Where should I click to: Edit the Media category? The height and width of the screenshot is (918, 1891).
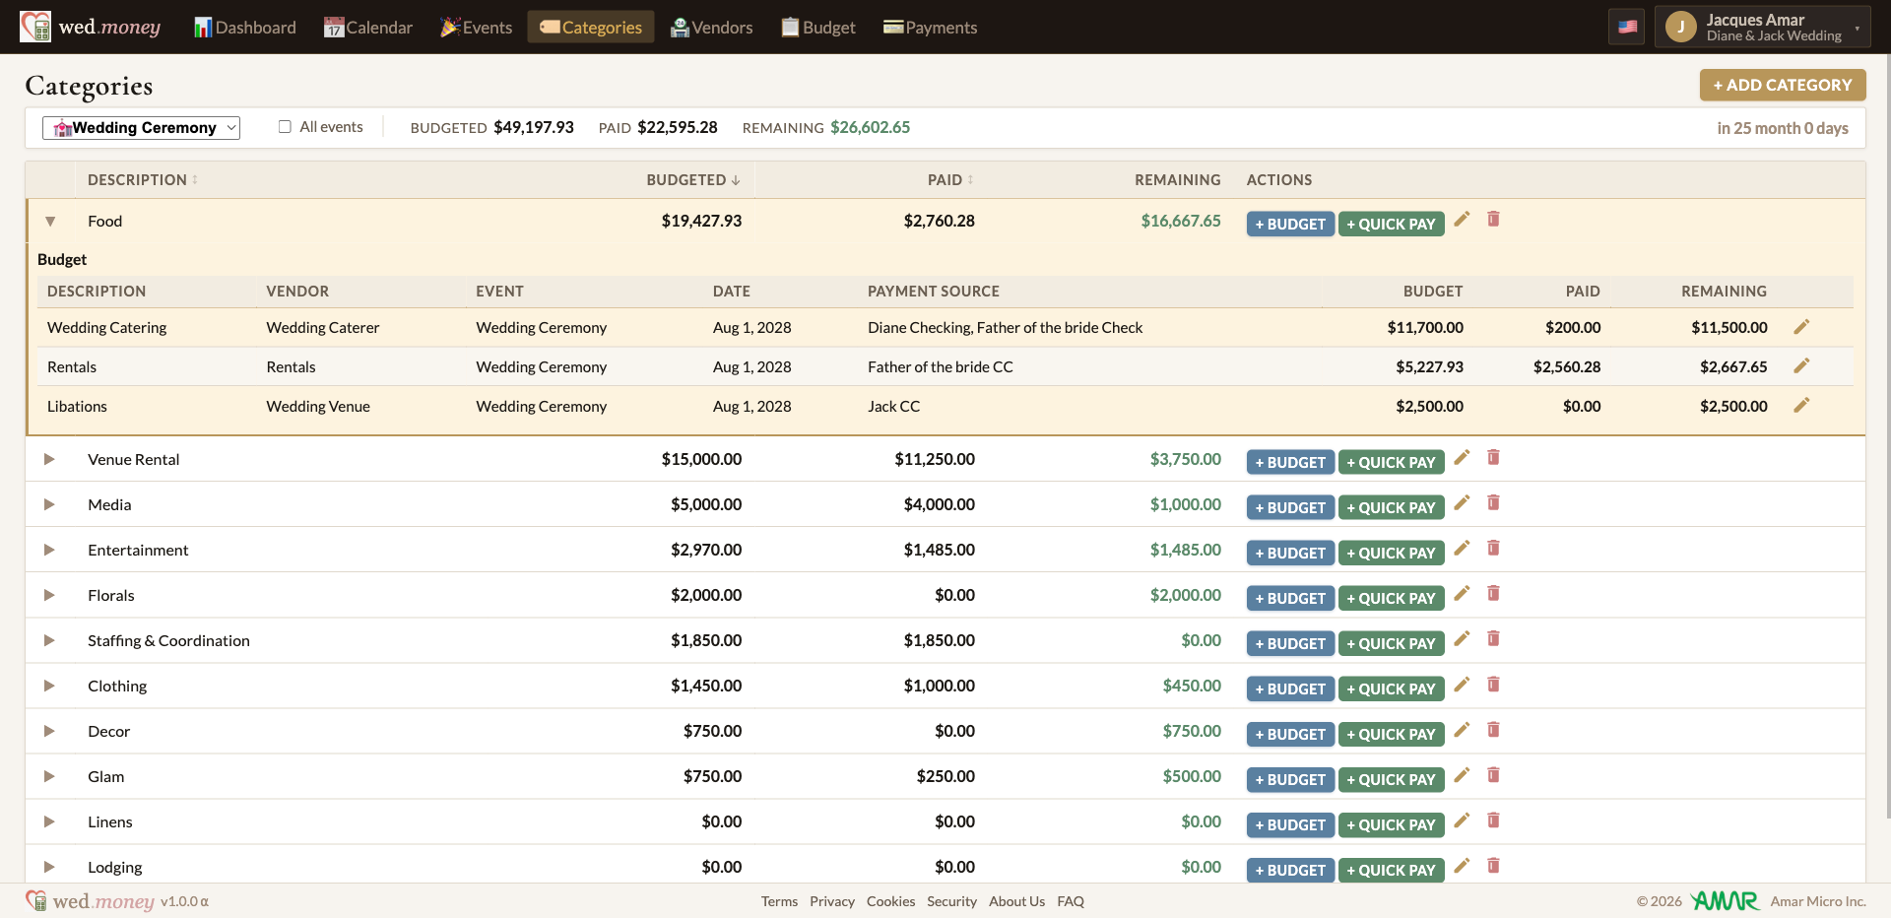(x=1462, y=502)
